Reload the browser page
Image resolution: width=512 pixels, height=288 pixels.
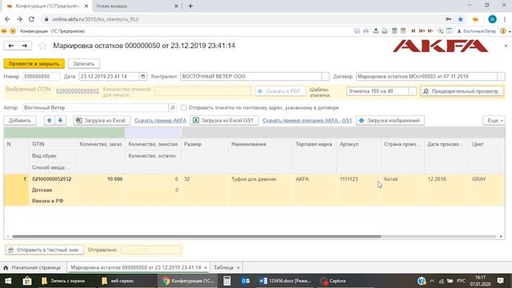click(31, 19)
